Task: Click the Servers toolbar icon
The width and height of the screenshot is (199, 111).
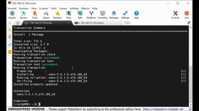Action: [x=24, y=15]
